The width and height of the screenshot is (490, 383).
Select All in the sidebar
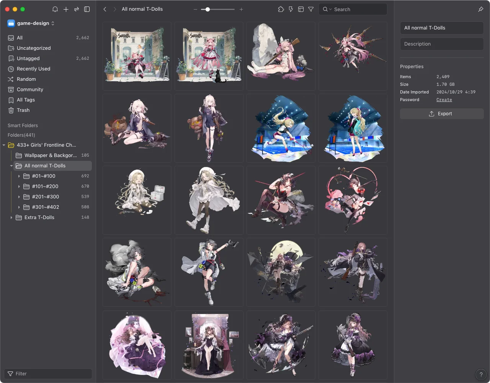[x=48, y=38]
